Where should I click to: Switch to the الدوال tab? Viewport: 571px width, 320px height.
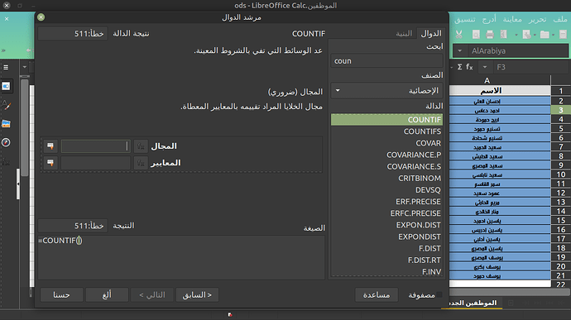pos(431,34)
